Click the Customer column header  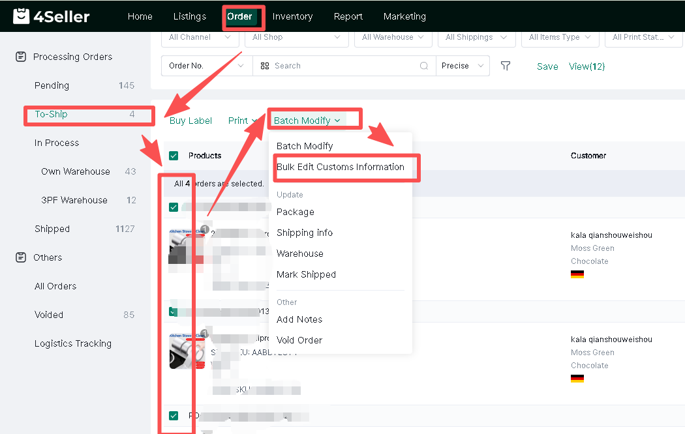[x=588, y=156]
